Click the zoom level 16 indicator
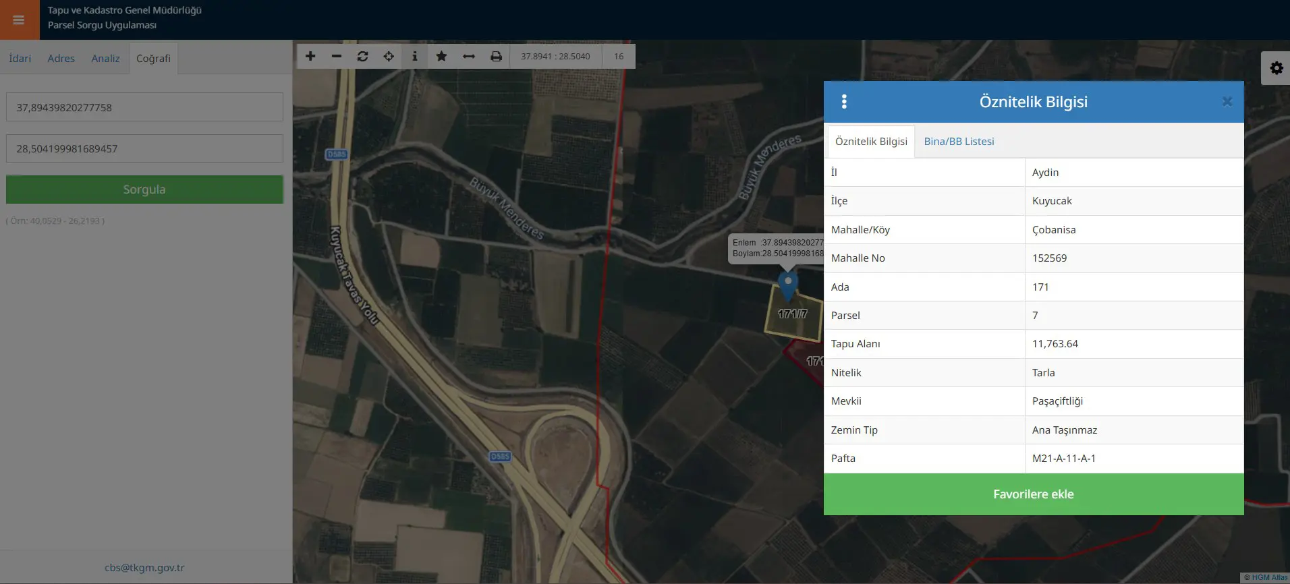The width and height of the screenshot is (1290, 584). pyautogui.click(x=619, y=56)
